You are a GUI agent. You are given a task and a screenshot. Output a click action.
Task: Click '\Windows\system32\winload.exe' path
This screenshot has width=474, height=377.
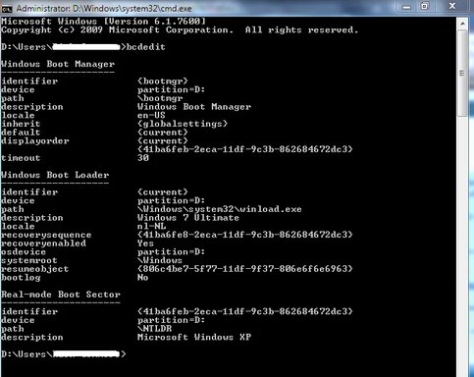tap(220, 209)
